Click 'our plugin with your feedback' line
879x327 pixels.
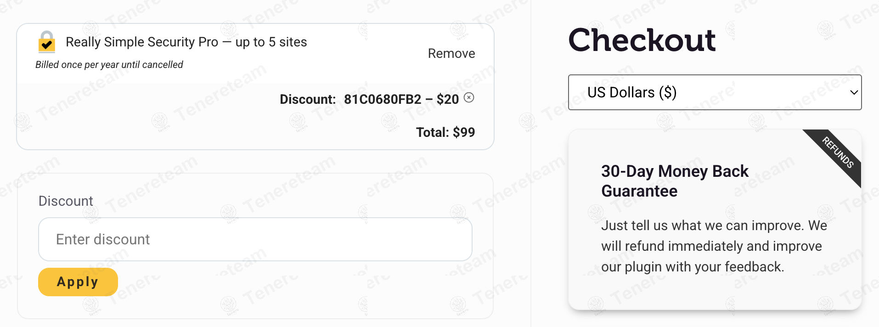point(693,267)
